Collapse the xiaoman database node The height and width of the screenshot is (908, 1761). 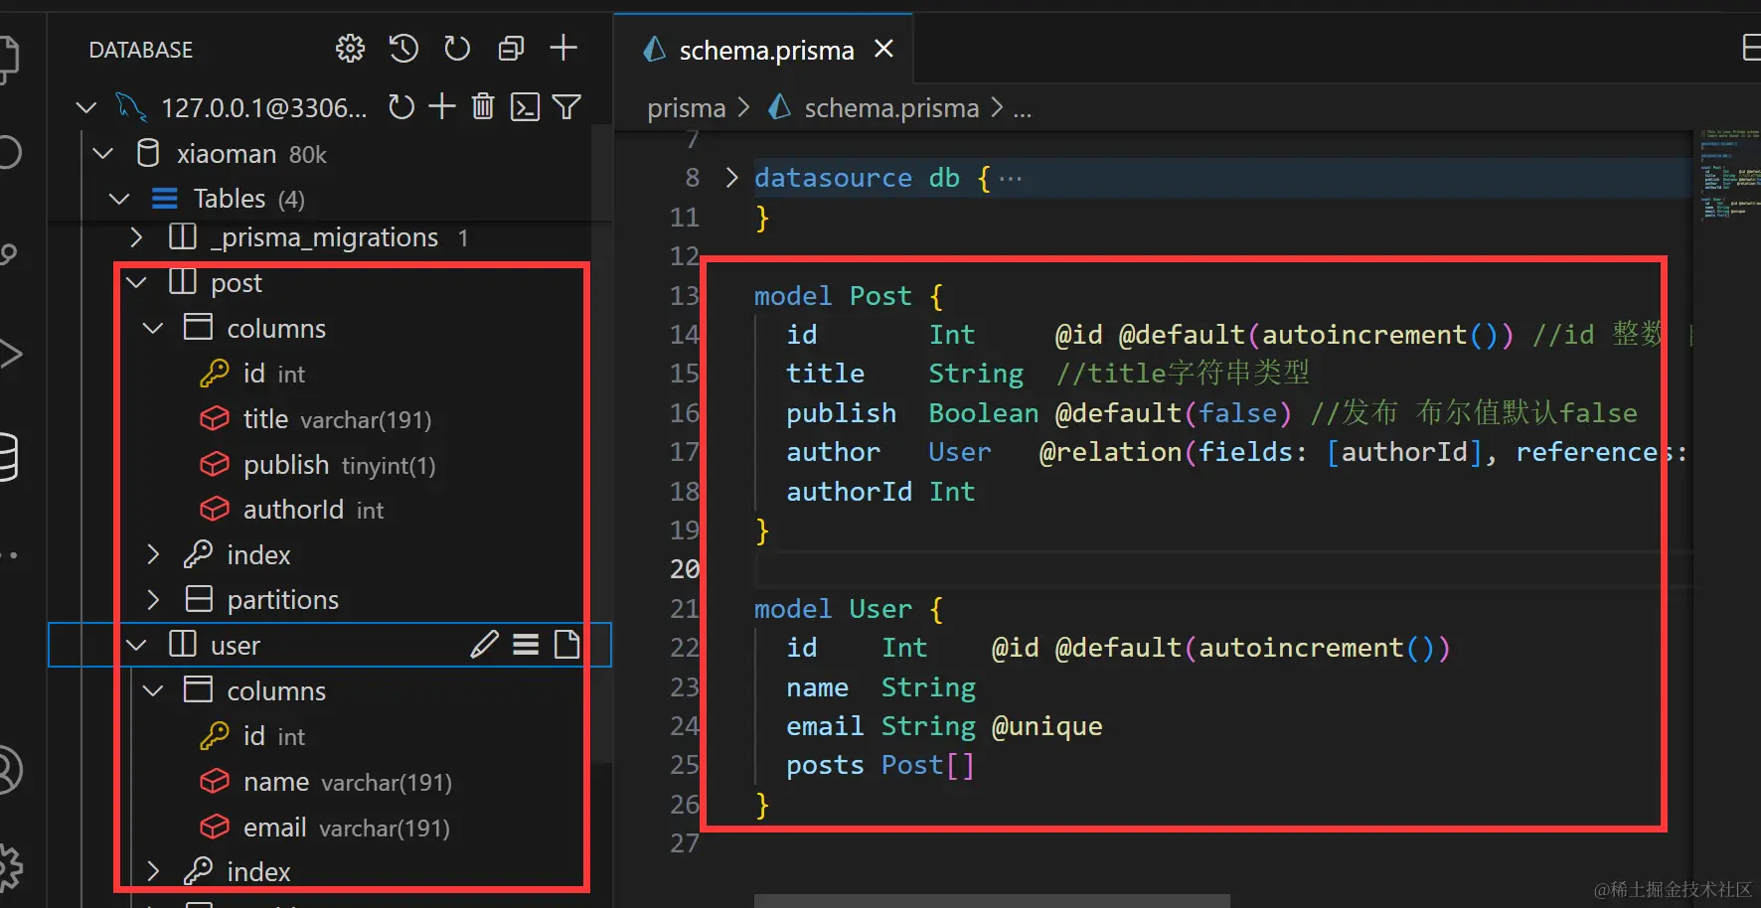pos(103,153)
